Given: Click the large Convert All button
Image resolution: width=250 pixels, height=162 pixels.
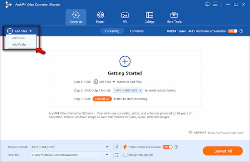Looking at the screenshot, I should [x=223, y=151].
